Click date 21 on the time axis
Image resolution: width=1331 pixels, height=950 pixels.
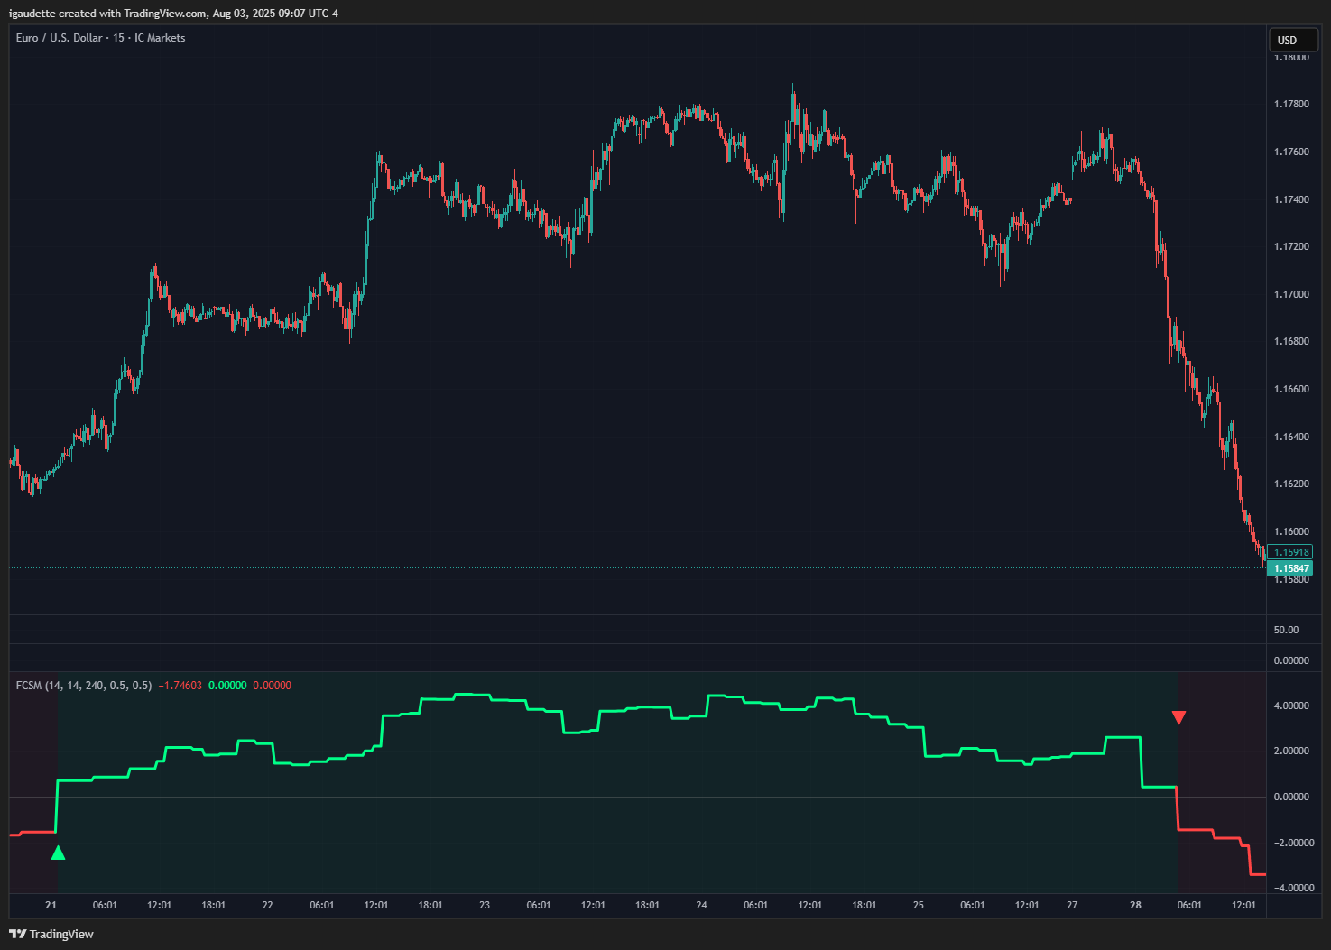pyautogui.click(x=51, y=905)
